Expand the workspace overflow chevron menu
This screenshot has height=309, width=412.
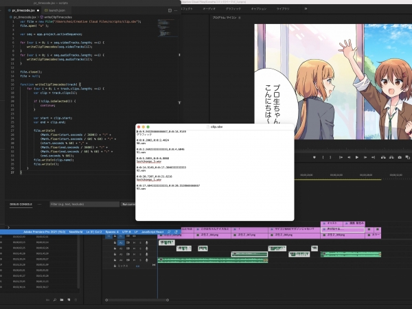(x=306, y=9)
